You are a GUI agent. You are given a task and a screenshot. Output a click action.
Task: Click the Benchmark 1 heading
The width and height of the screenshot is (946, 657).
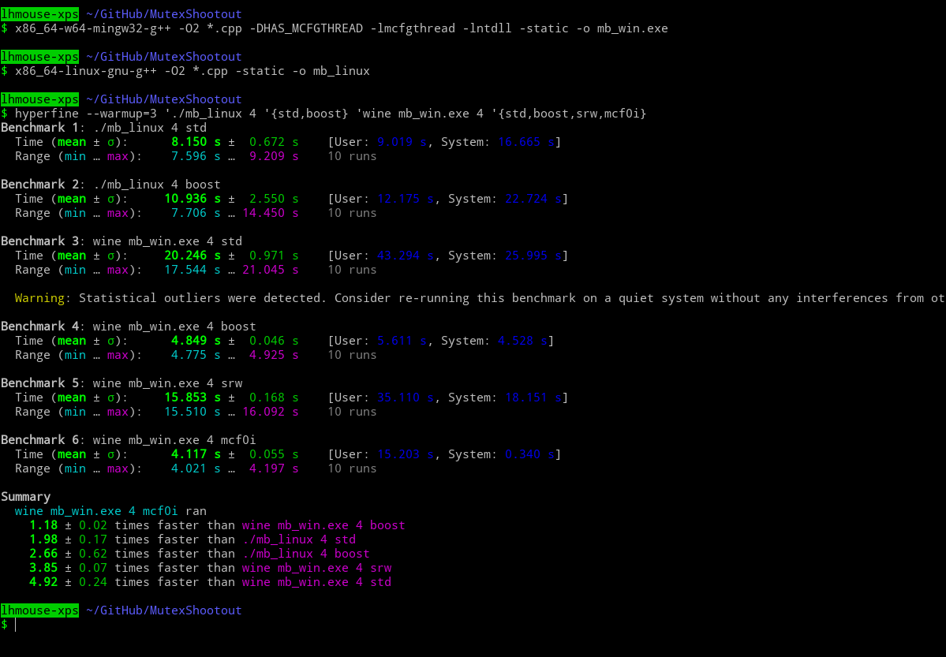(39, 128)
